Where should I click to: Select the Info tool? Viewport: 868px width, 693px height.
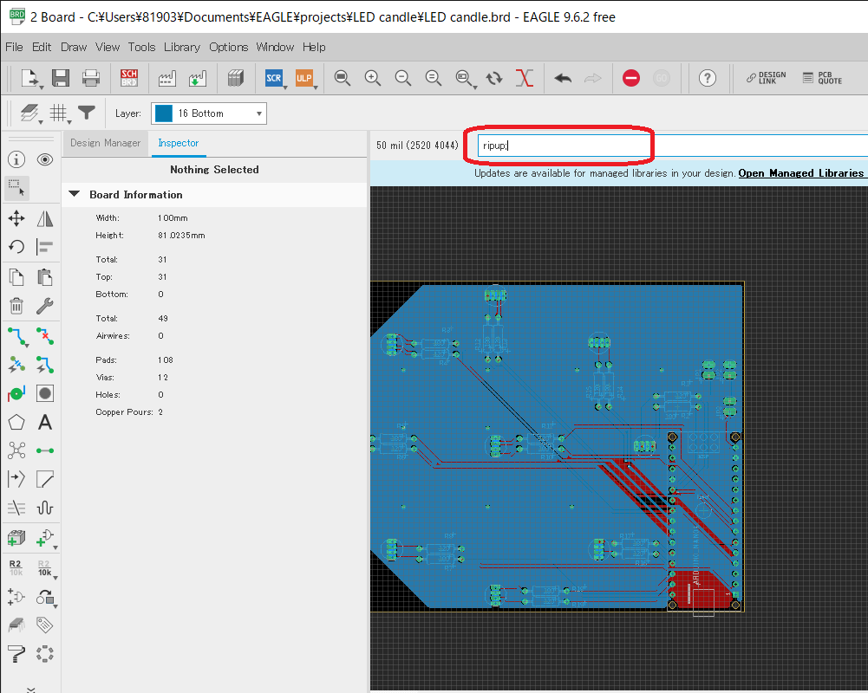pyautogui.click(x=16, y=160)
